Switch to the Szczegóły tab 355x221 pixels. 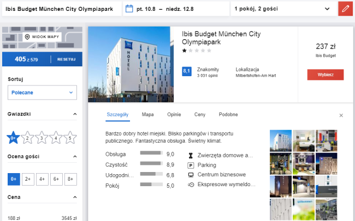click(x=117, y=115)
